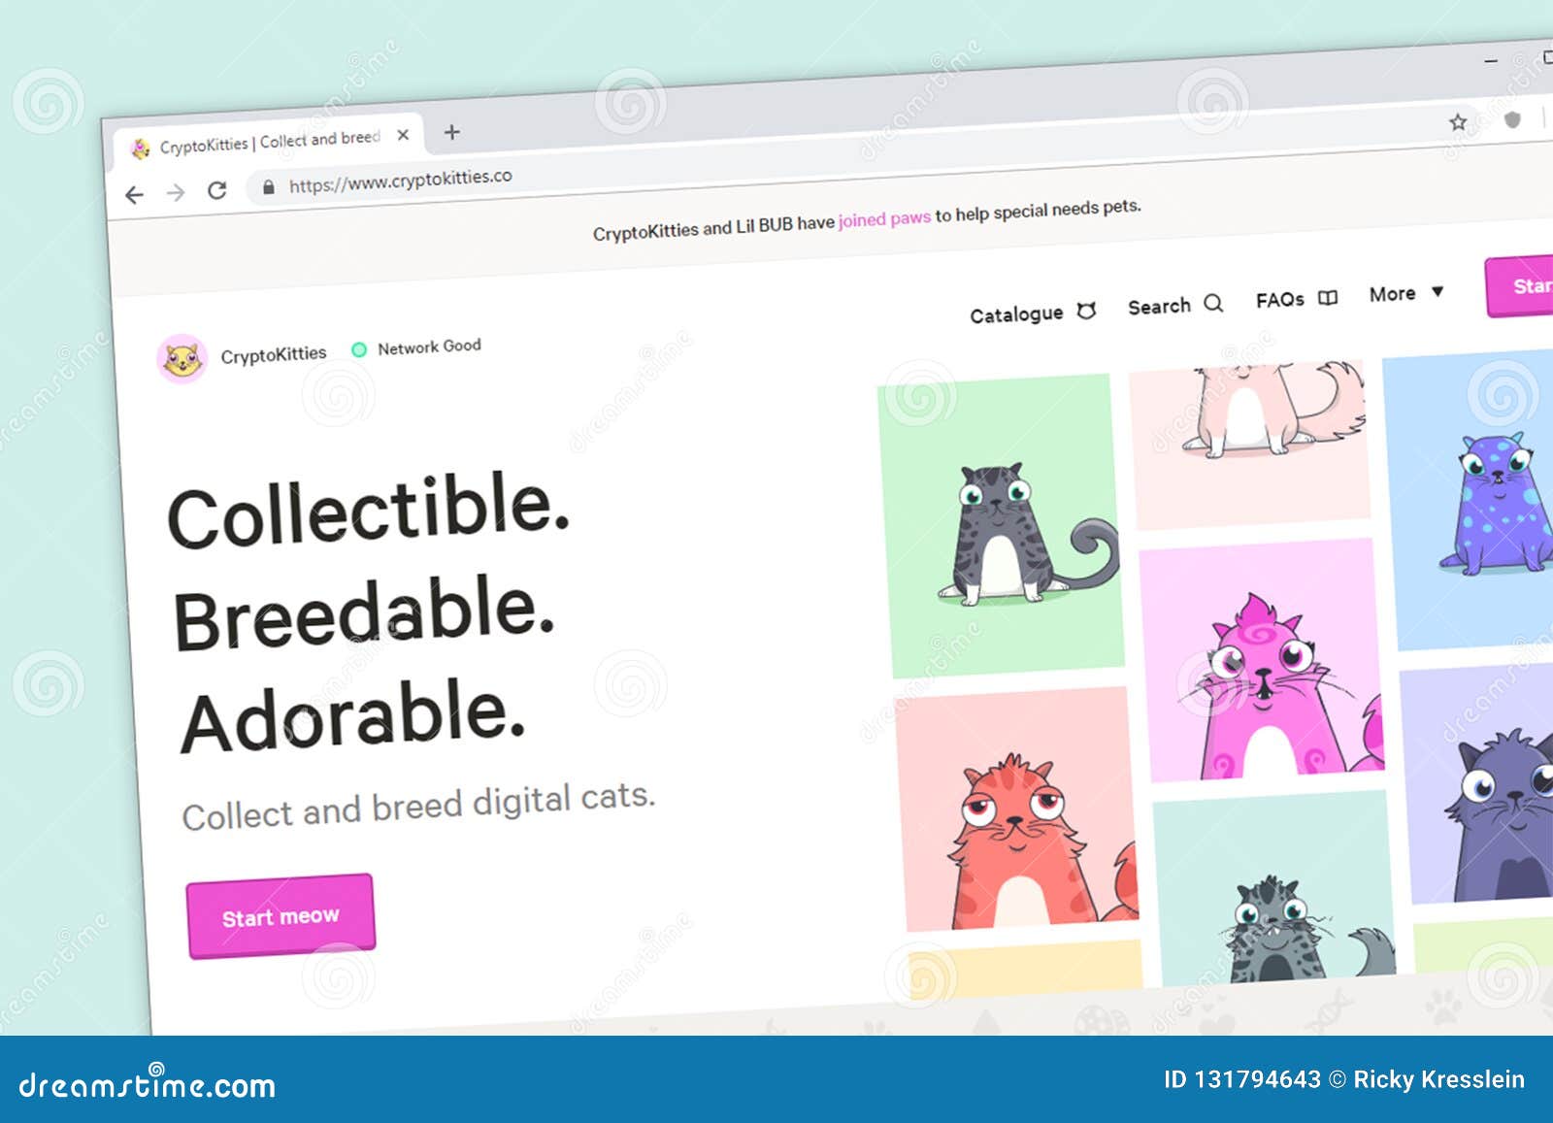
Task: Reload the page with refresh icon
Action: point(217,190)
